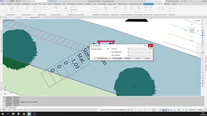
Task: Click the Querneigung tool icon
Action: 138,8
